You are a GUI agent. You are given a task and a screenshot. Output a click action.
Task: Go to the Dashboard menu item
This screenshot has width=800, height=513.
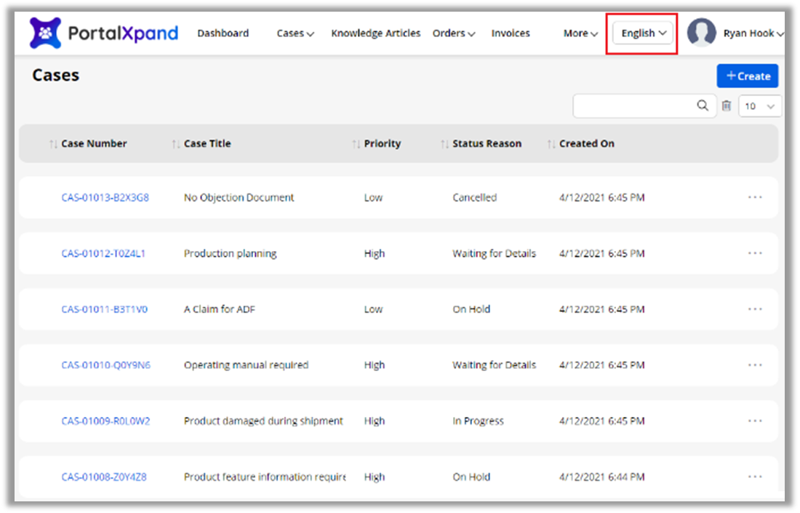pos(223,33)
